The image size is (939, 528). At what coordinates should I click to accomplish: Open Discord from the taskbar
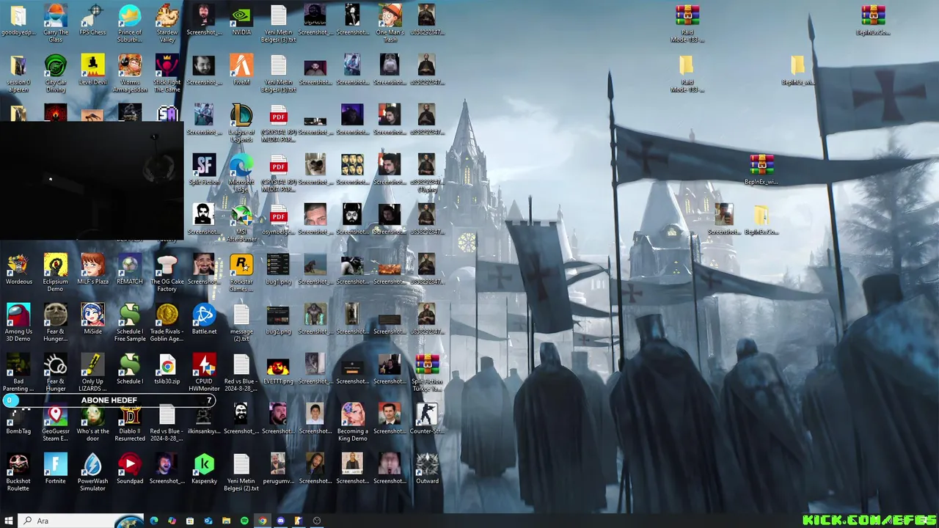coord(280,521)
